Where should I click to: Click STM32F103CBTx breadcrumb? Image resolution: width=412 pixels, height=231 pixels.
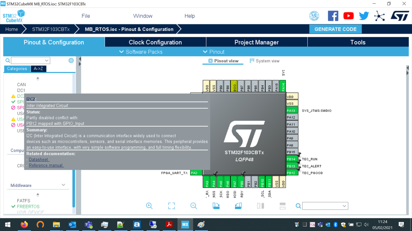pos(51,29)
